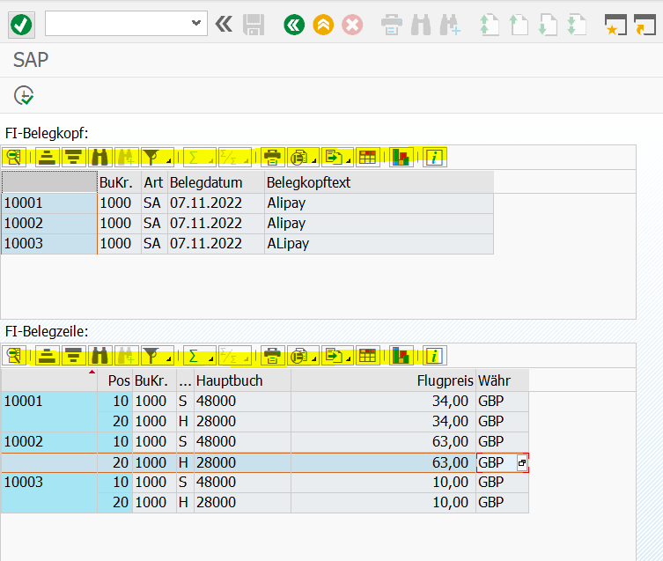Viewport: 663px width, 561px height.
Task: Expand filter dropdown in FI-Belegkopf toolbar
Action: 167,160
